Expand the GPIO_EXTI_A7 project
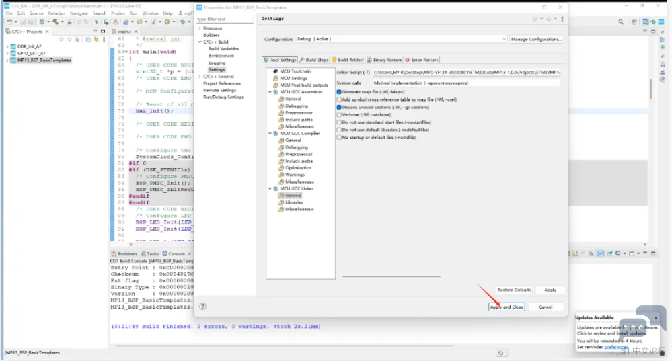This screenshot has width=672, height=361. point(7,54)
